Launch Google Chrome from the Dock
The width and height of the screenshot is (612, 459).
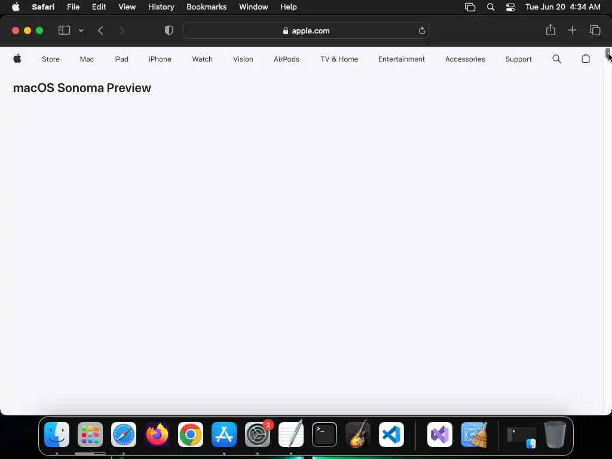[x=191, y=434]
